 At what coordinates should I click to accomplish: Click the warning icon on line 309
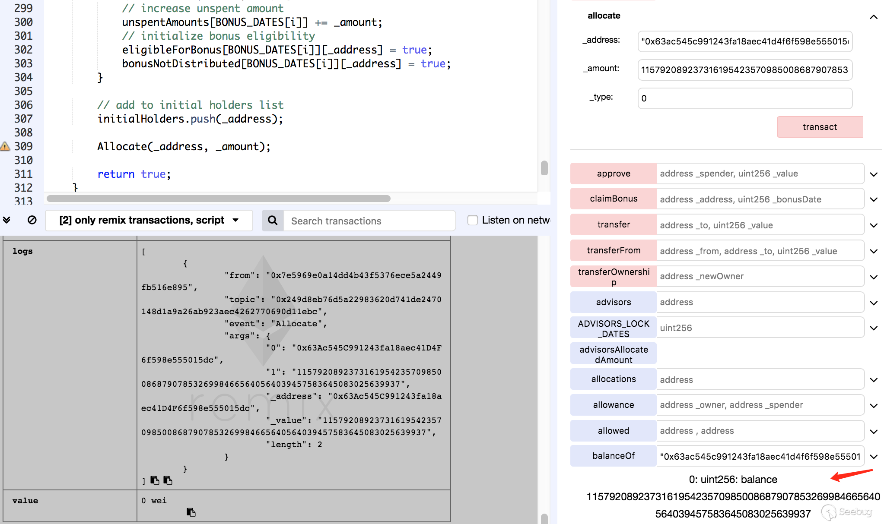coord(5,146)
